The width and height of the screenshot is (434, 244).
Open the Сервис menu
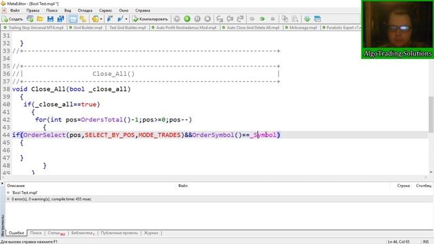click(106, 10)
